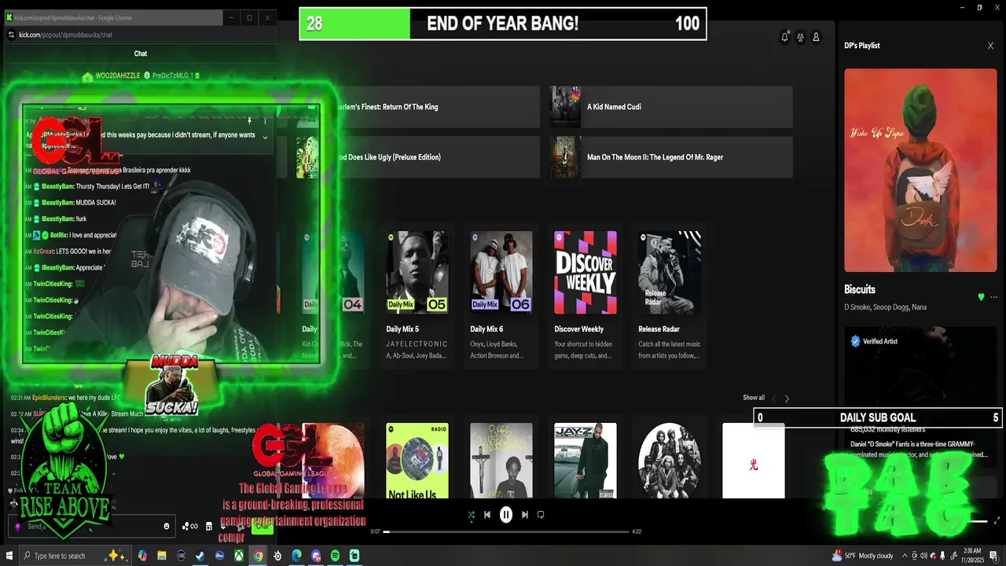The height and width of the screenshot is (566, 1006).
Task: Open weather 50°F Mostly cloudy widget
Action: 863,556
